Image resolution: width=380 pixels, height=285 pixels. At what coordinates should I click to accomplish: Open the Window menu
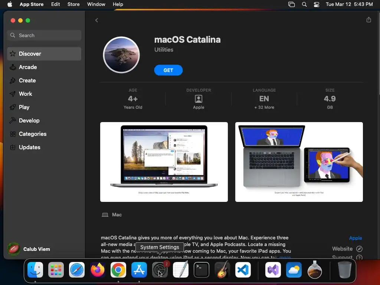click(96, 4)
